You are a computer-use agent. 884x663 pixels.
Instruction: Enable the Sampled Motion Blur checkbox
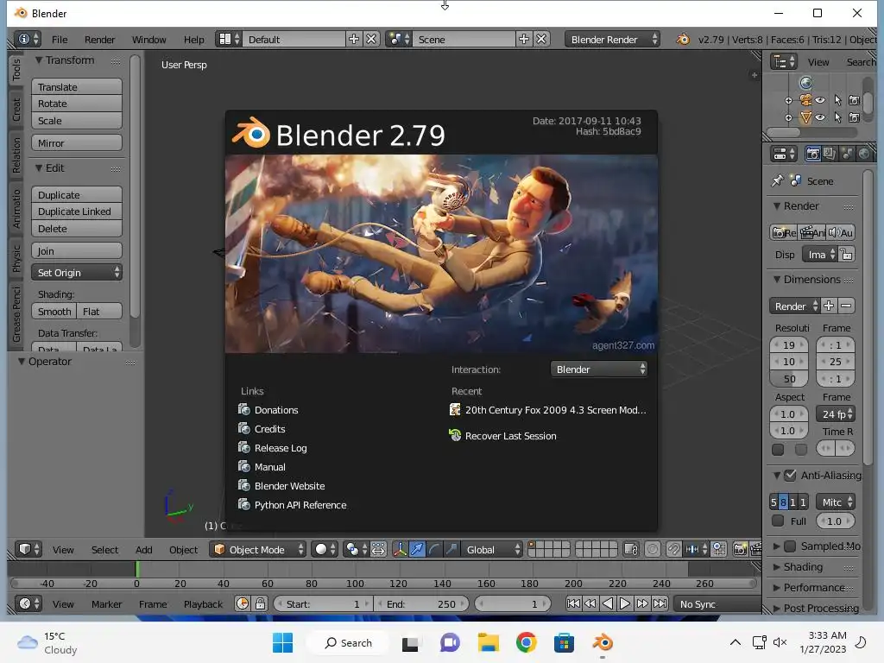point(791,546)
